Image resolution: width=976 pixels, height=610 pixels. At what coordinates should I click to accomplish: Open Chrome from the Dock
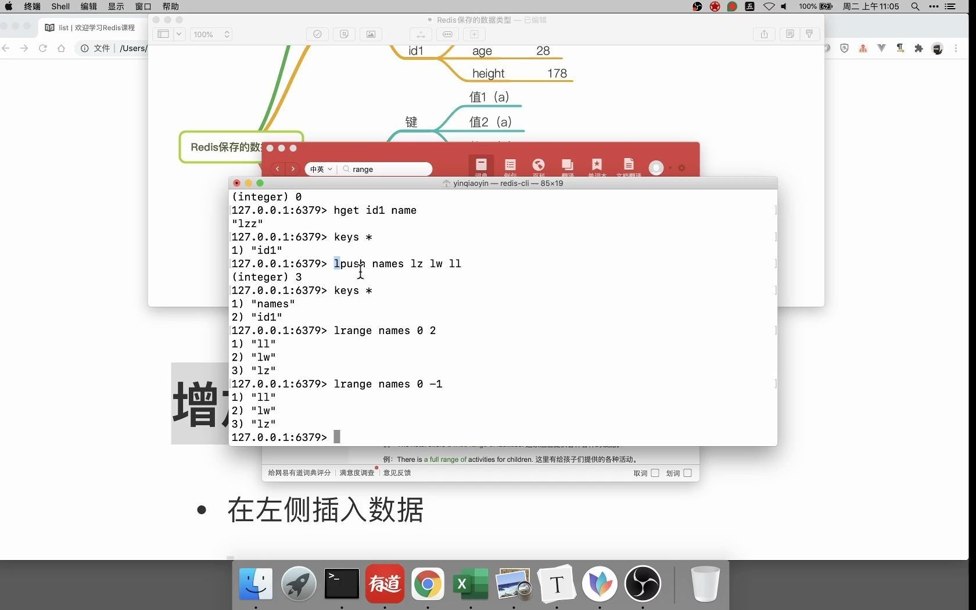428,584
